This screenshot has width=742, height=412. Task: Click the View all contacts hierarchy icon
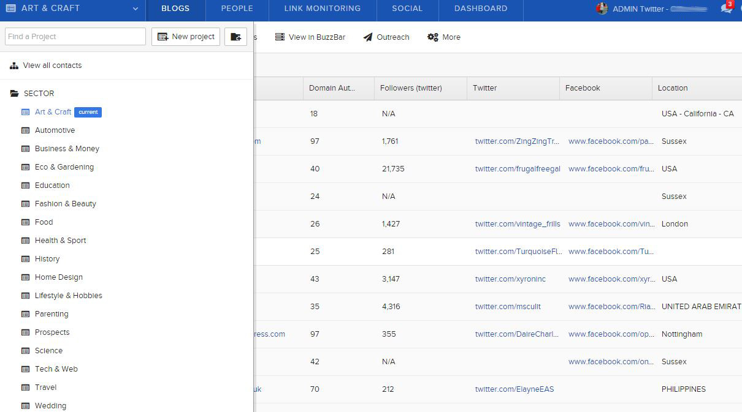14,66
